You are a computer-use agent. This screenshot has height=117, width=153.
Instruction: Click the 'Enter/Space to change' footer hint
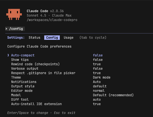pyautogui.click(x=28, y=113)
